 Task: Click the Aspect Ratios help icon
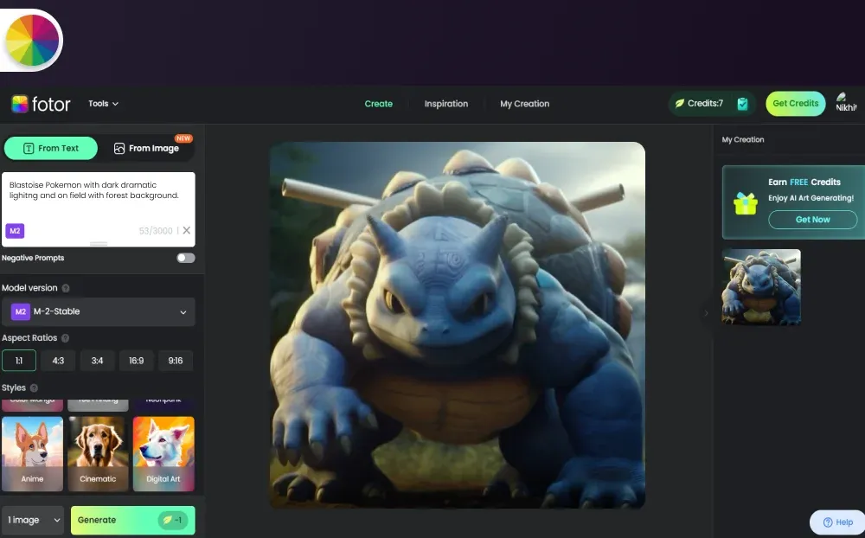point(66,338)
